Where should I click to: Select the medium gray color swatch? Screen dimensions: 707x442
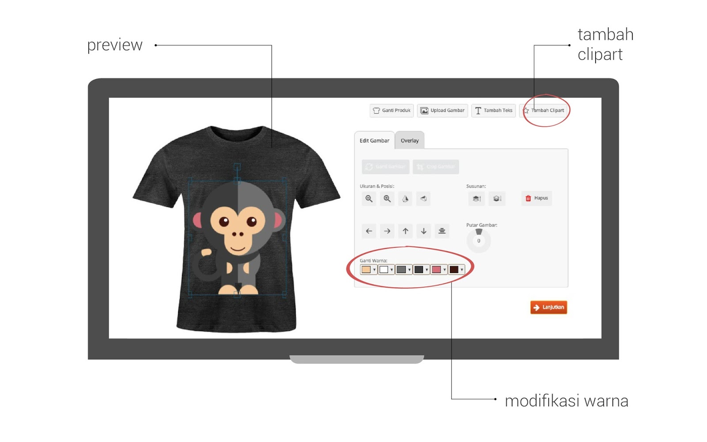pyautogui.click(x=401, y=270)
